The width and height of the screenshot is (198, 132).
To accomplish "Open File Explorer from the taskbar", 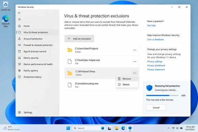I will [x=117, y=128].
